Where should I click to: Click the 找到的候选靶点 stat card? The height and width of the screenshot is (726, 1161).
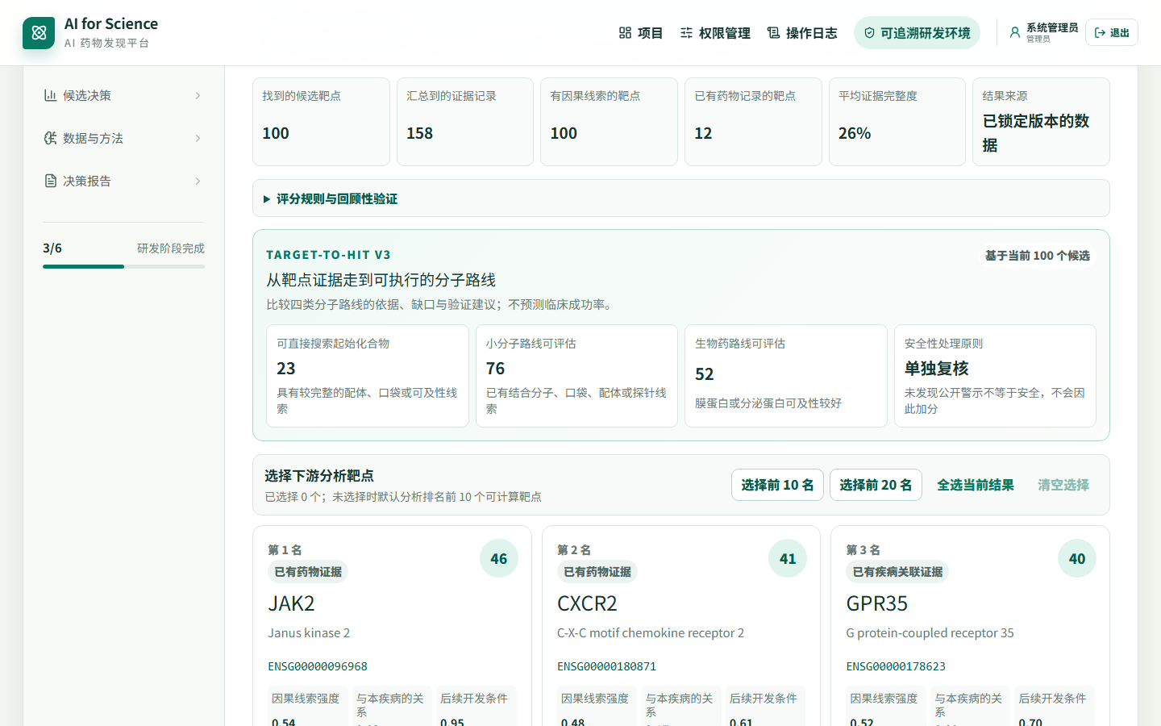click(x=321, y=122)
